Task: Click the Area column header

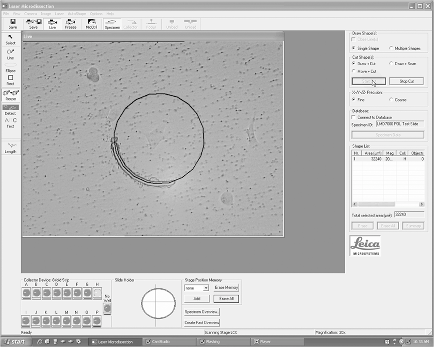Action: (373, 153)
